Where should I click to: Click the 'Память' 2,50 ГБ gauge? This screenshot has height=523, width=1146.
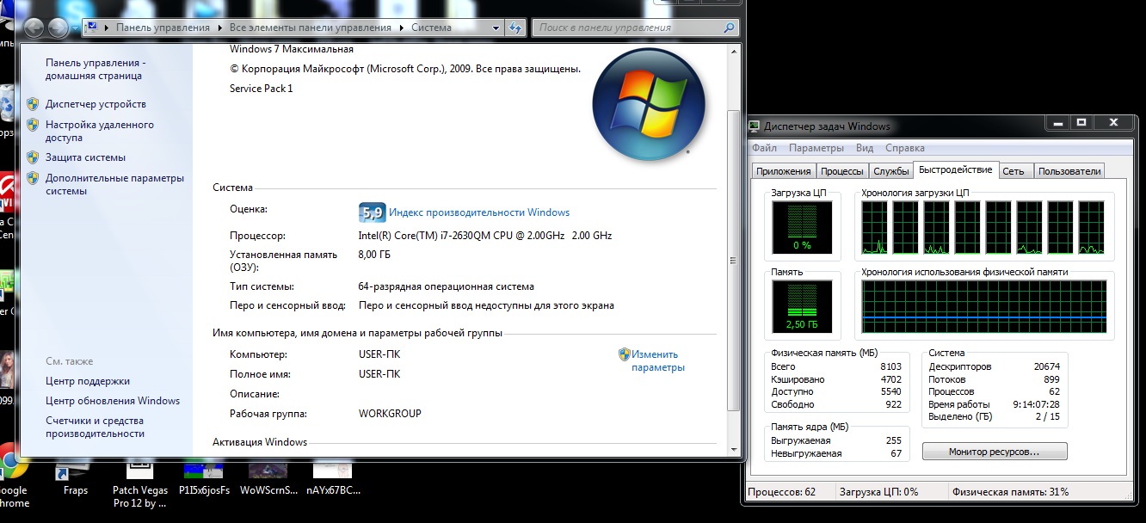click(802, 306)
